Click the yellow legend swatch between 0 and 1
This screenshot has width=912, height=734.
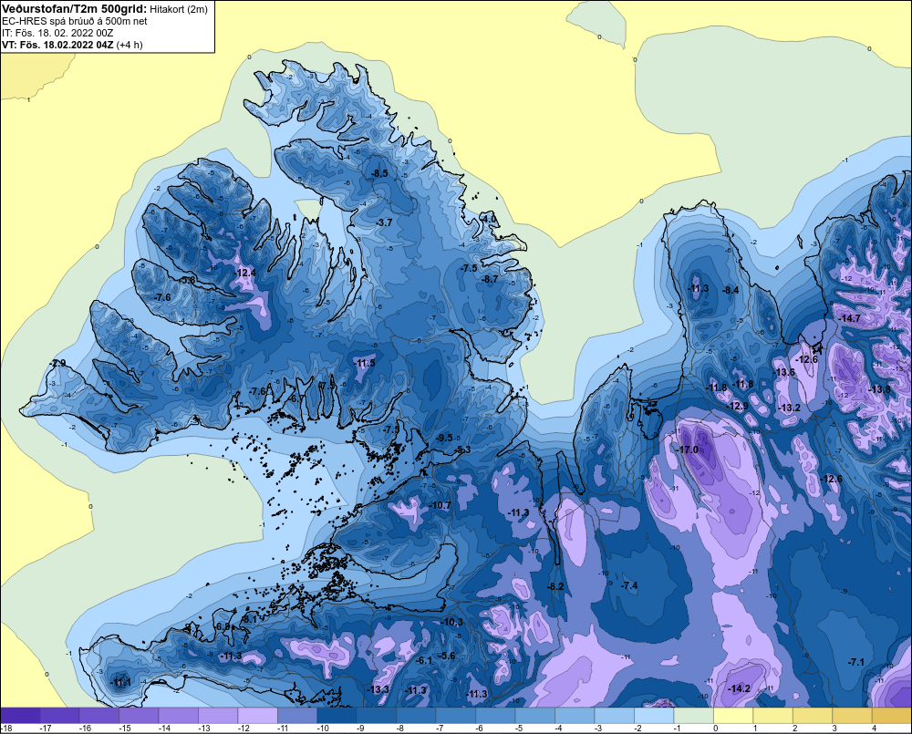click(x=733, y=715)
